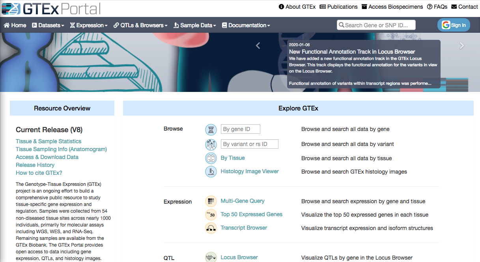
Task: Show the previous news carousel slide
Action: point(258,46)
